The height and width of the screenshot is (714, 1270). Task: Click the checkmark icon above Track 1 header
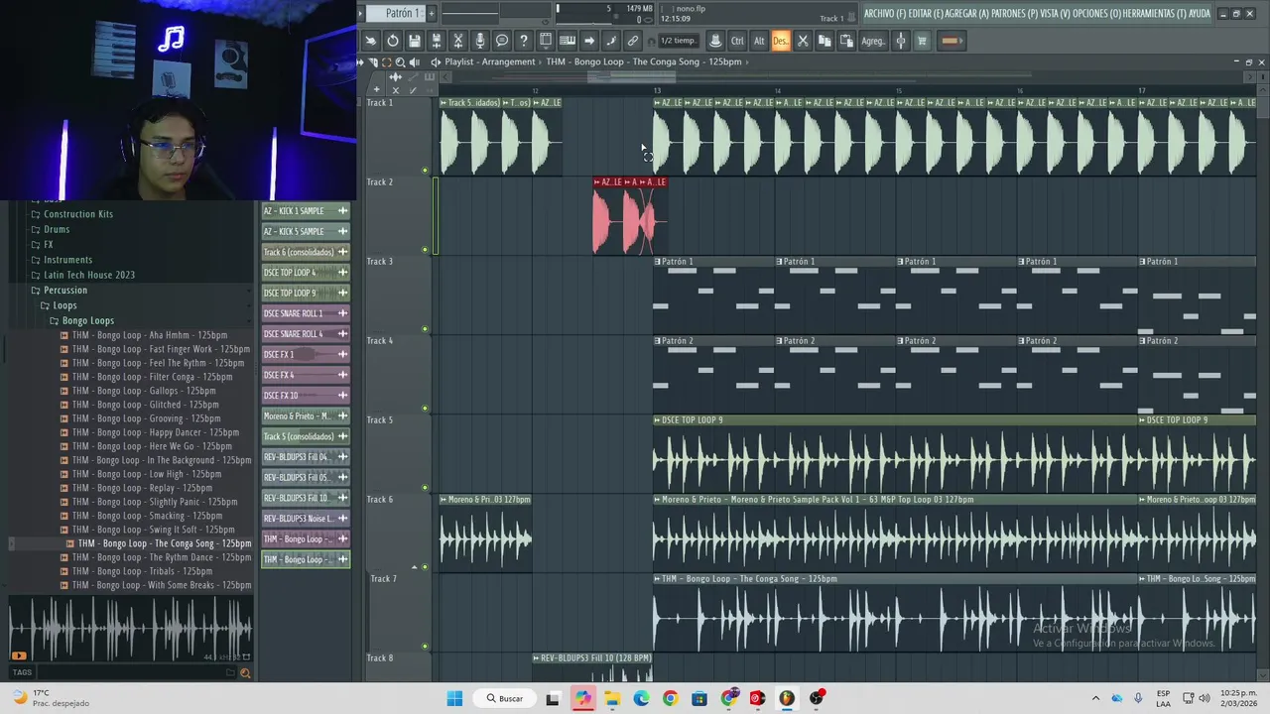pos(414,90)
